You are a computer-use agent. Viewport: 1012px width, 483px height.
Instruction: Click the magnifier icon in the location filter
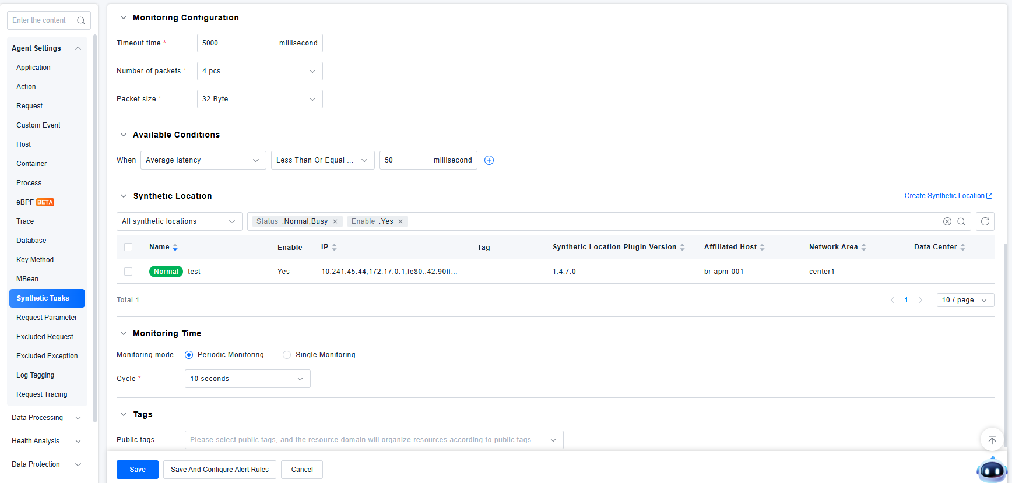click(961, 221)
